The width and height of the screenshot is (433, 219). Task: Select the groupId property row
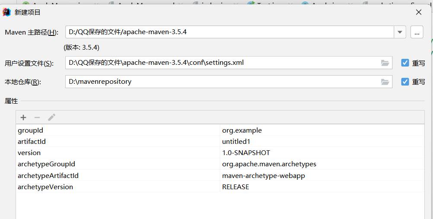point(220,130)
